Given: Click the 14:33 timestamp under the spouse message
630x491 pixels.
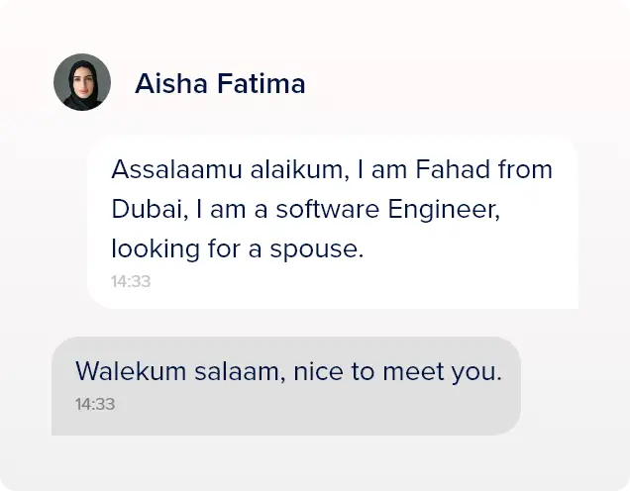Looking at the screenshot, I should point(131,281).
